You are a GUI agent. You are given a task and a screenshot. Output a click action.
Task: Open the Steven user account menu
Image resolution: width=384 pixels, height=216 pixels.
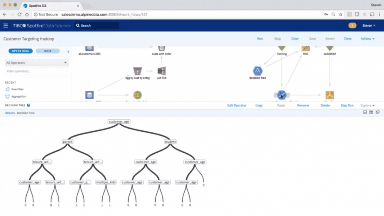click(x=369, y=25)
